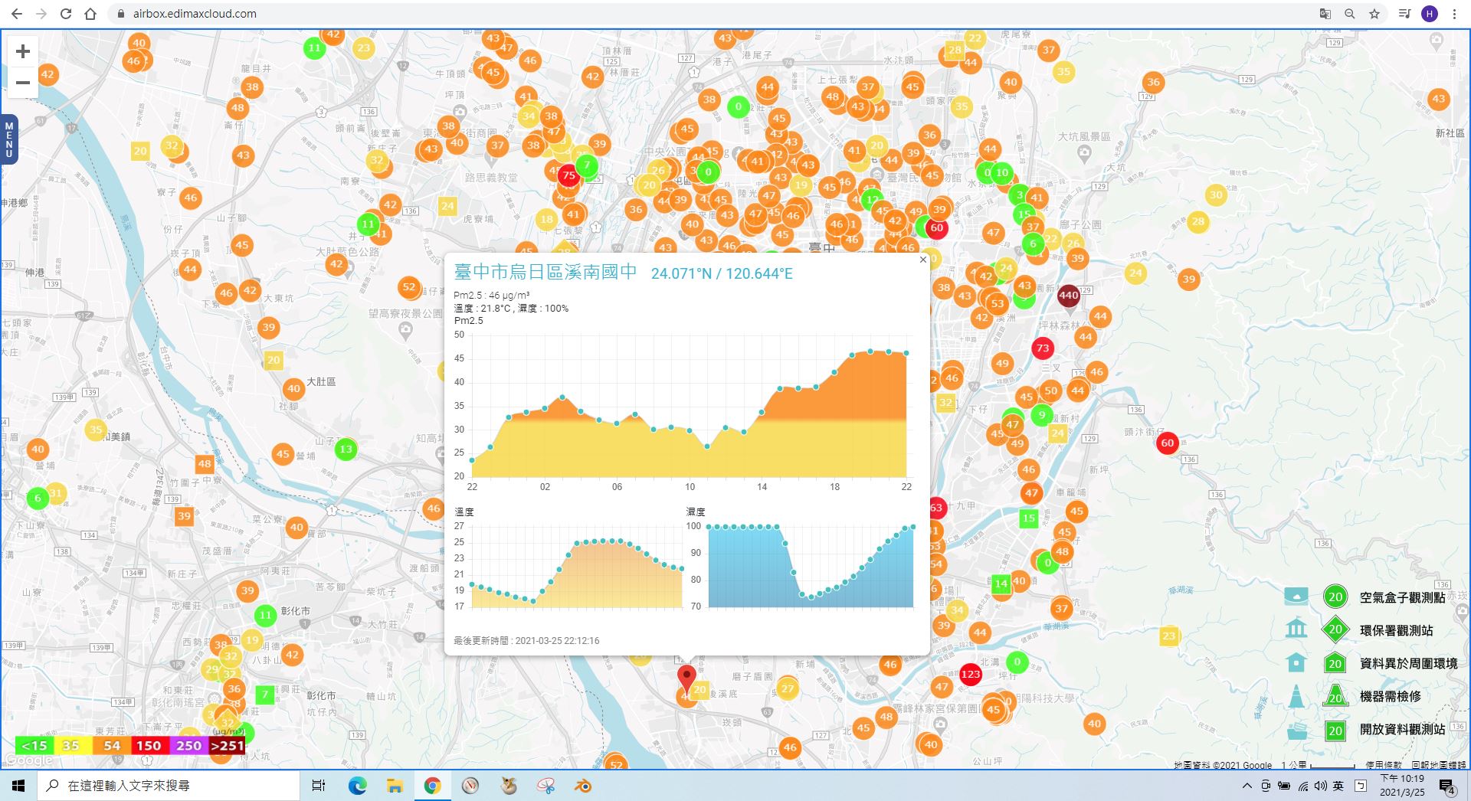Toggle the 英 input method indicator

1338,786
